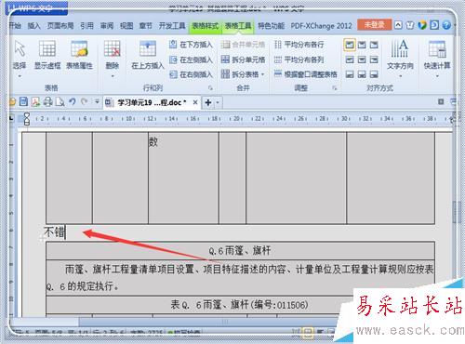This screenshot has height=344, width=465.
Task: Open the PDF-XChange 2012 tab
Action: (321, 26)
